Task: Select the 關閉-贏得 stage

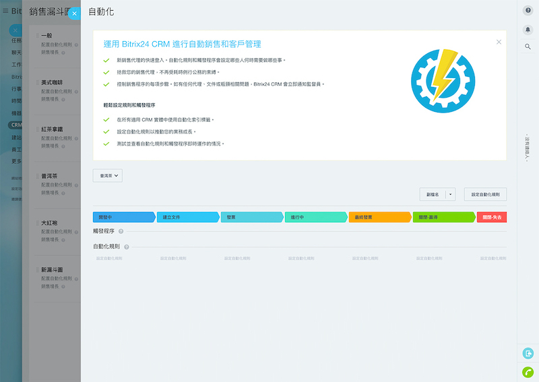Action: click(444, 218)
